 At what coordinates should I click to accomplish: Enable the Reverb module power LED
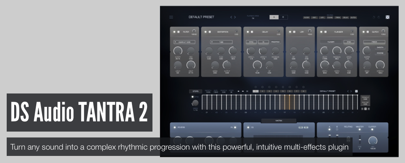[174, 127]
